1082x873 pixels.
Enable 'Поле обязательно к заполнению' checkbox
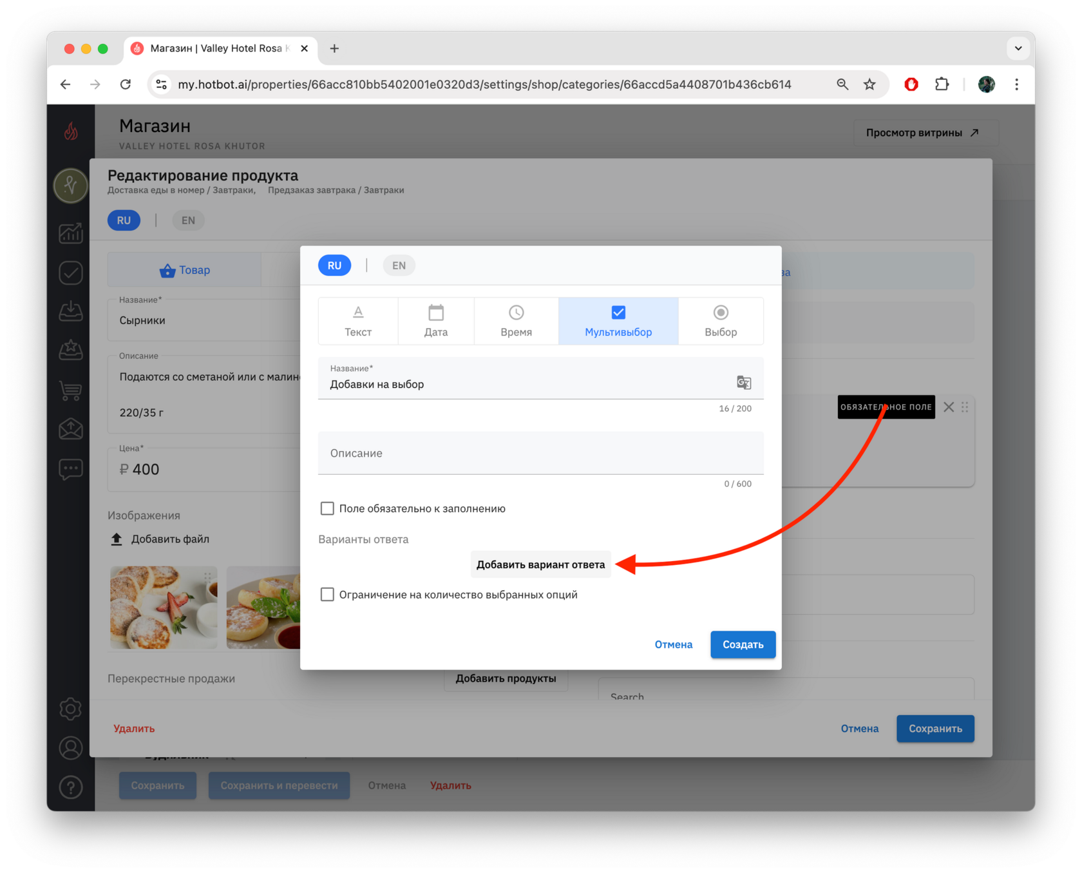327,508
